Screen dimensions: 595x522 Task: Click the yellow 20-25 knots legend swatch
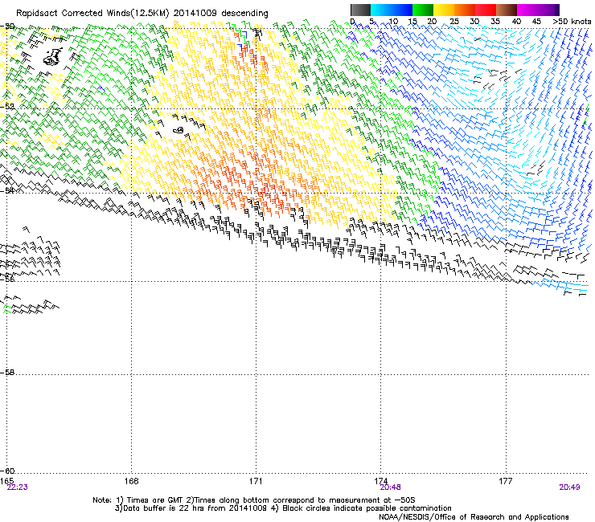pyautogui.click(x=444, y=10)
